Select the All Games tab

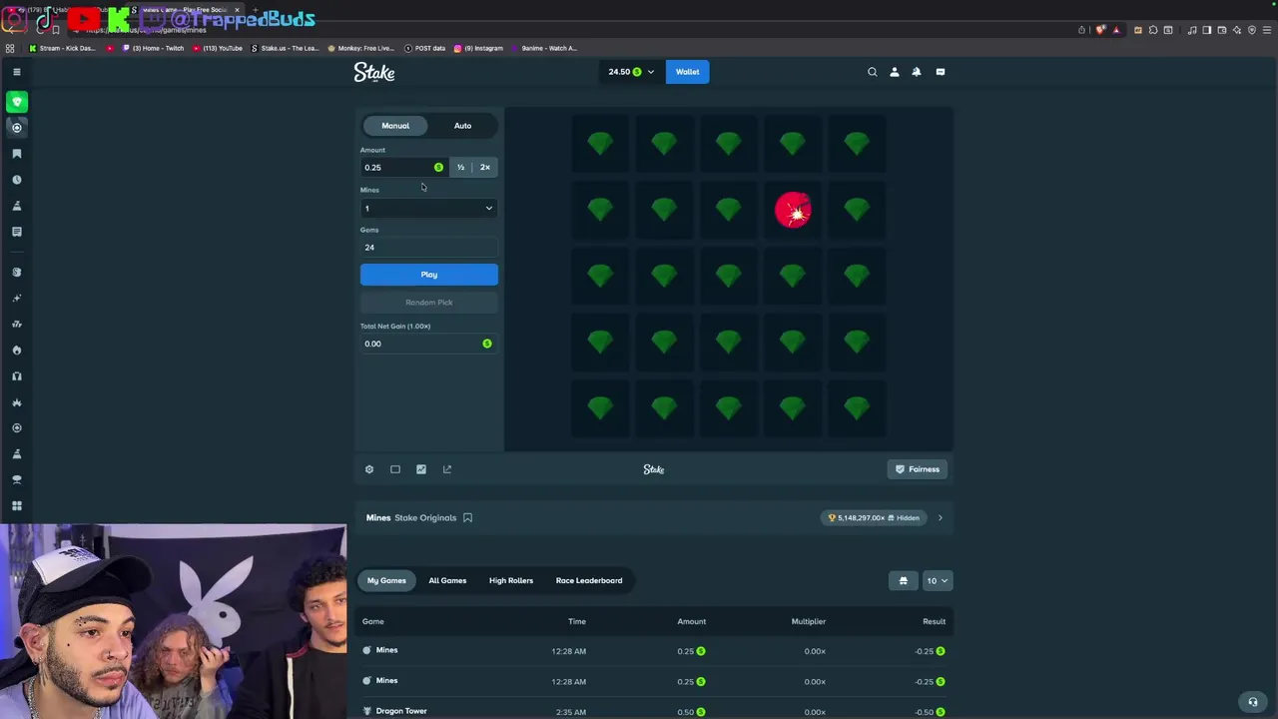[447, 581]
